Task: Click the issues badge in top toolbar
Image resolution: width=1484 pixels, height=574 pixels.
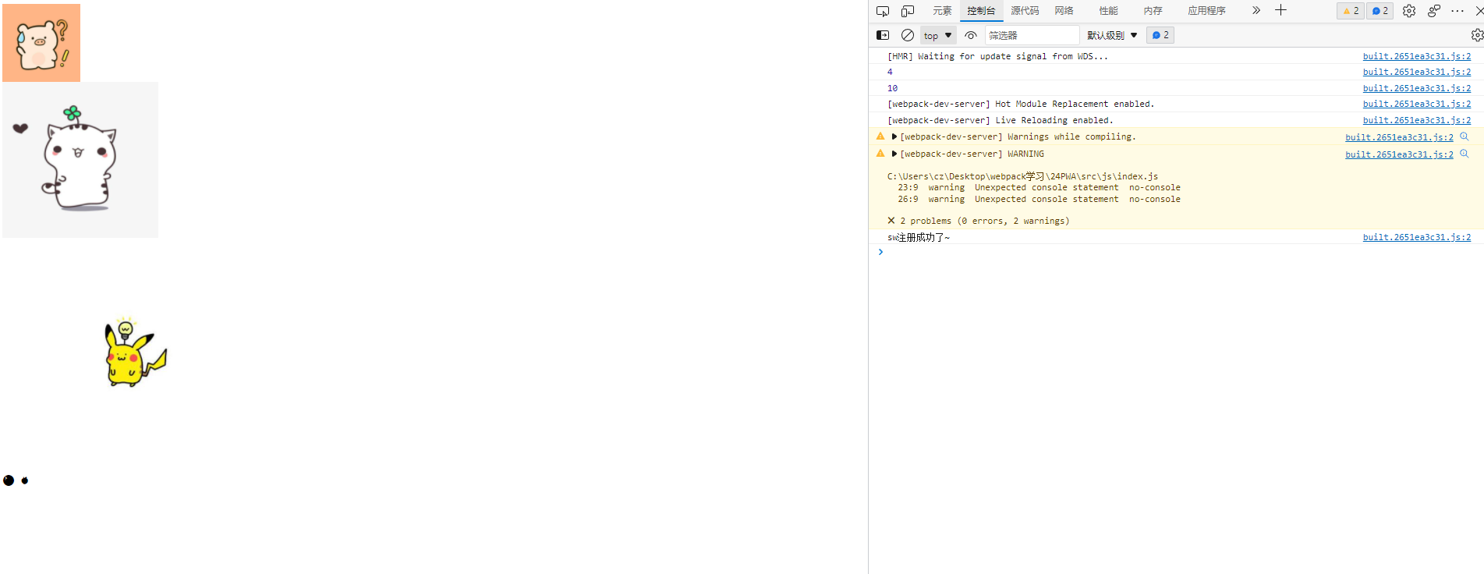Action: point(1380,11)
